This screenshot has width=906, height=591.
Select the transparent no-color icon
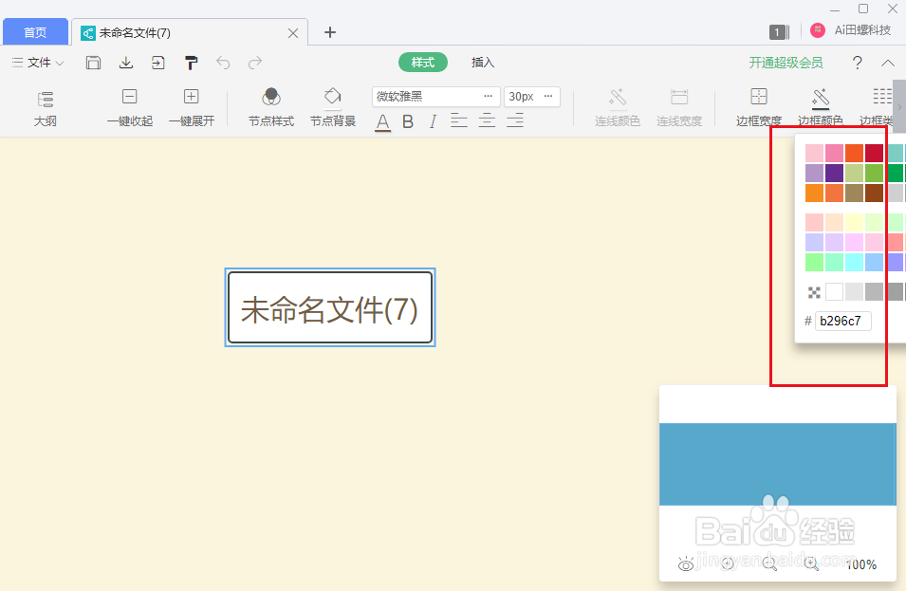pyautogui.click(x=814, y=292)
